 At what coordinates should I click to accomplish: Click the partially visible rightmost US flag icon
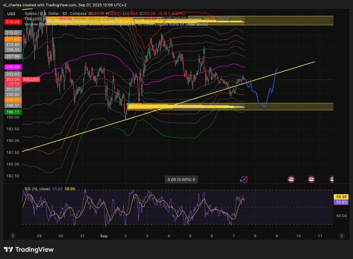(x=332, y=179)
